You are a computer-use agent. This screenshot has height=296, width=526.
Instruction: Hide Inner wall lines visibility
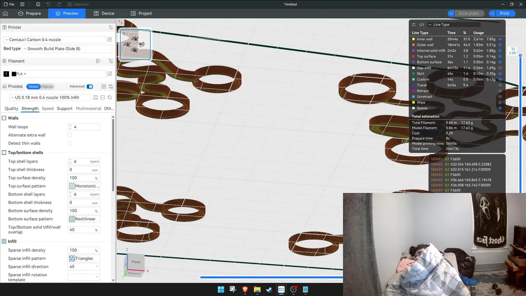[500, 39]
